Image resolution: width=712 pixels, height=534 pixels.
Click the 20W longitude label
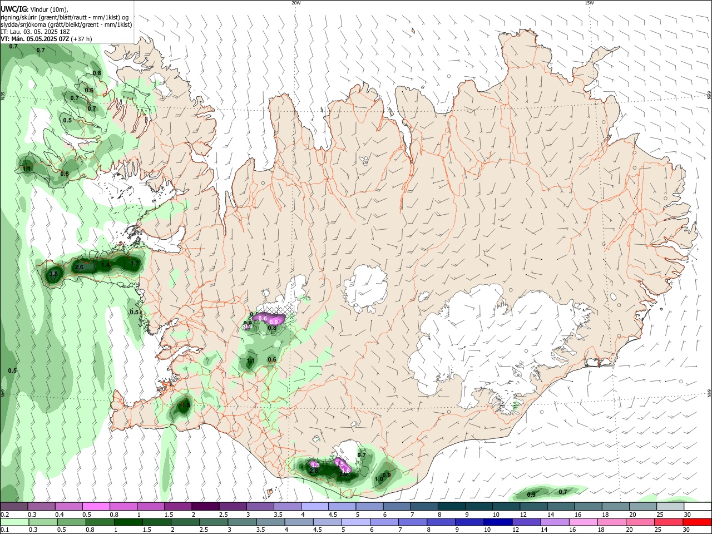(x=296, y=3)
